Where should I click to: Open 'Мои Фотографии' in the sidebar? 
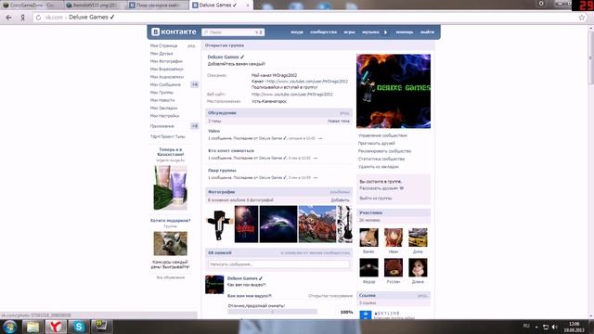coord(166,61)
